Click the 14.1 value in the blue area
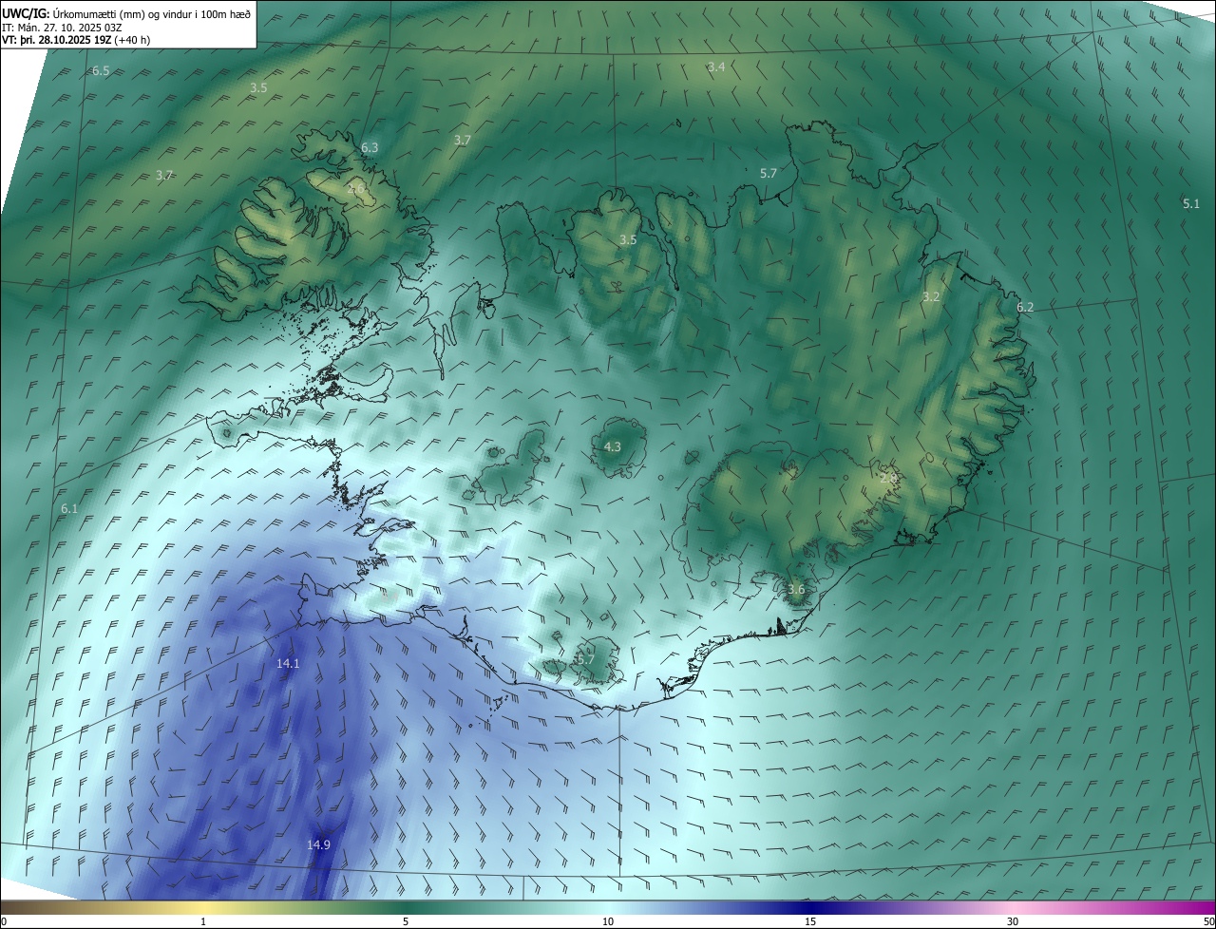The width and height of the screenshot is (1216, 929). click(x=288, y=664)
